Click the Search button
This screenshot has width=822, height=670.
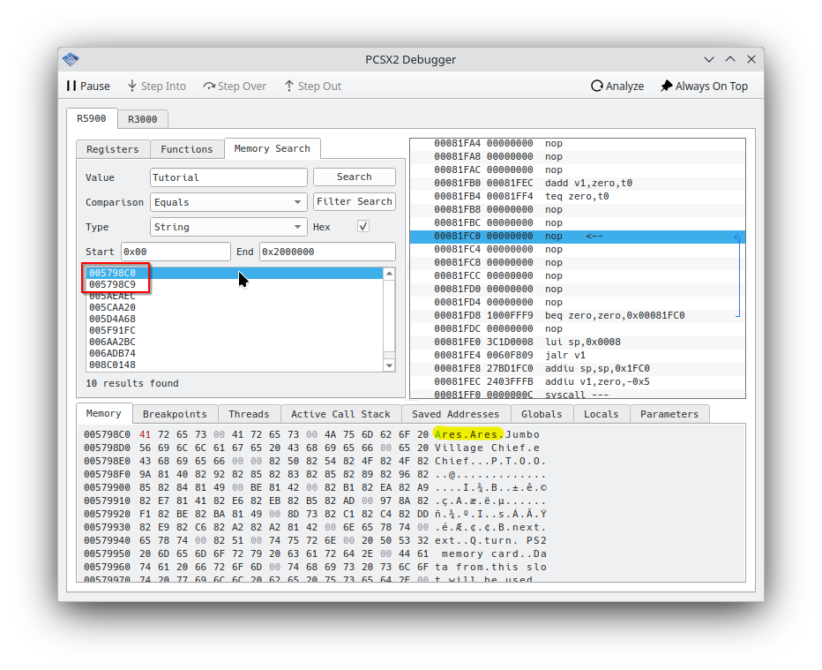pos(355,177)
